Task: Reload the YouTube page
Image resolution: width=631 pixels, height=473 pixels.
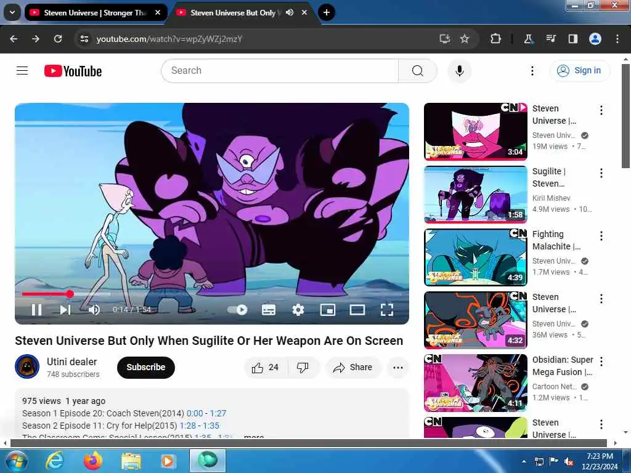Action: tap(58, 39)
